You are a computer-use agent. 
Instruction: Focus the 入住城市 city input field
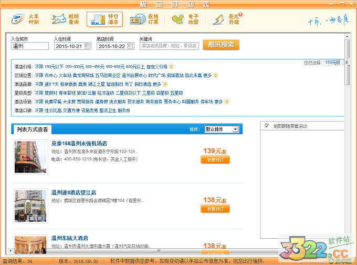(x=30, y=46)
